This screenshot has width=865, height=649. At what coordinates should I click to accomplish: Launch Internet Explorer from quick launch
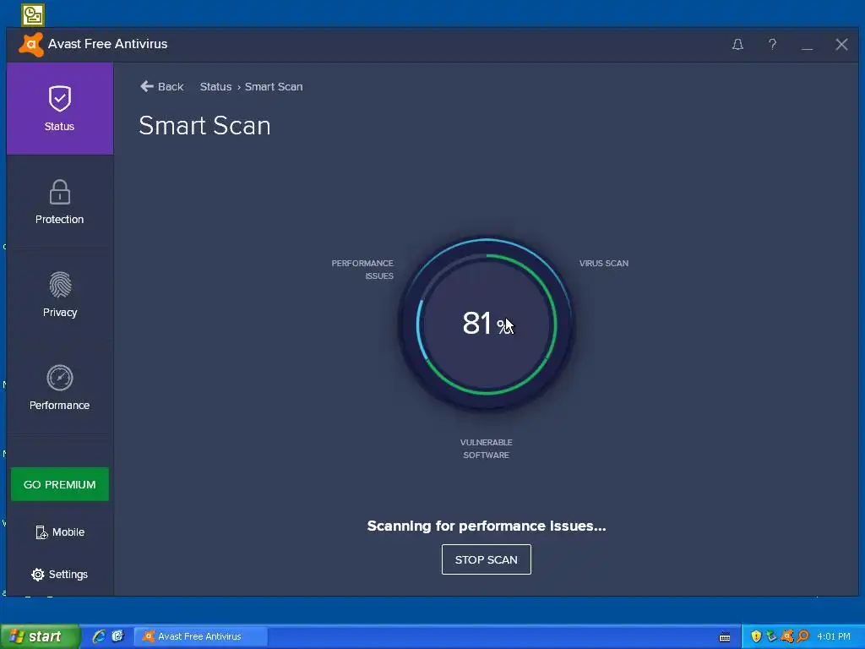(100, 636)
